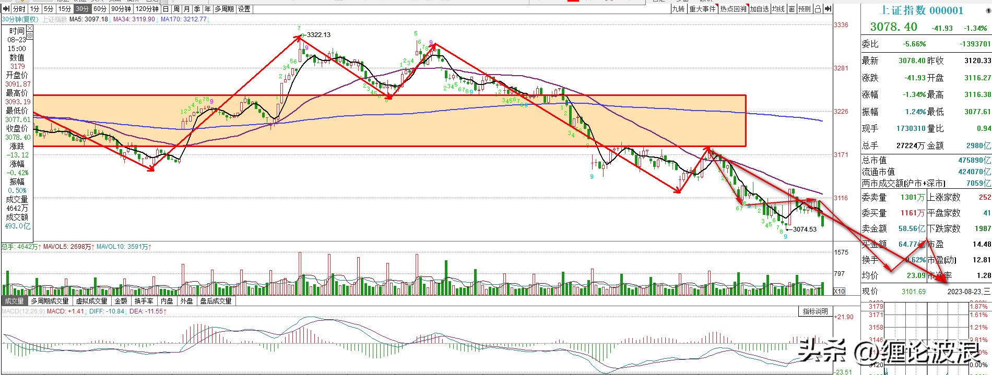992x375 pixels.
Task: Click the 3074.53 low price marker
Action: point(804,229)
